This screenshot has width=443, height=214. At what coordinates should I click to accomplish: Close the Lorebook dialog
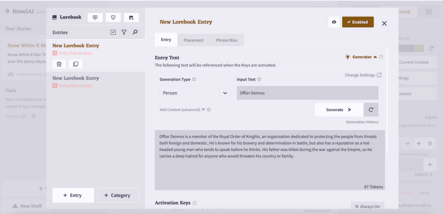coord(384,23)
